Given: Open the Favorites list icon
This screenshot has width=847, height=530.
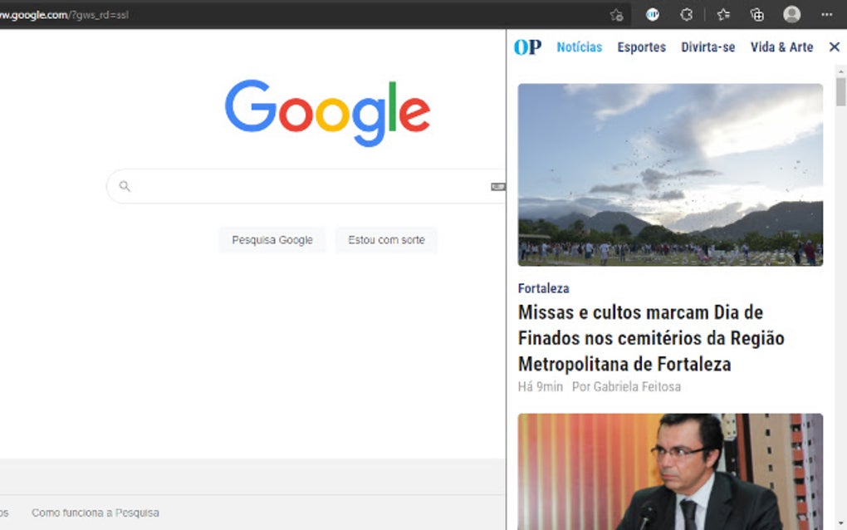Looking at the screenshot, I should 723,15.
